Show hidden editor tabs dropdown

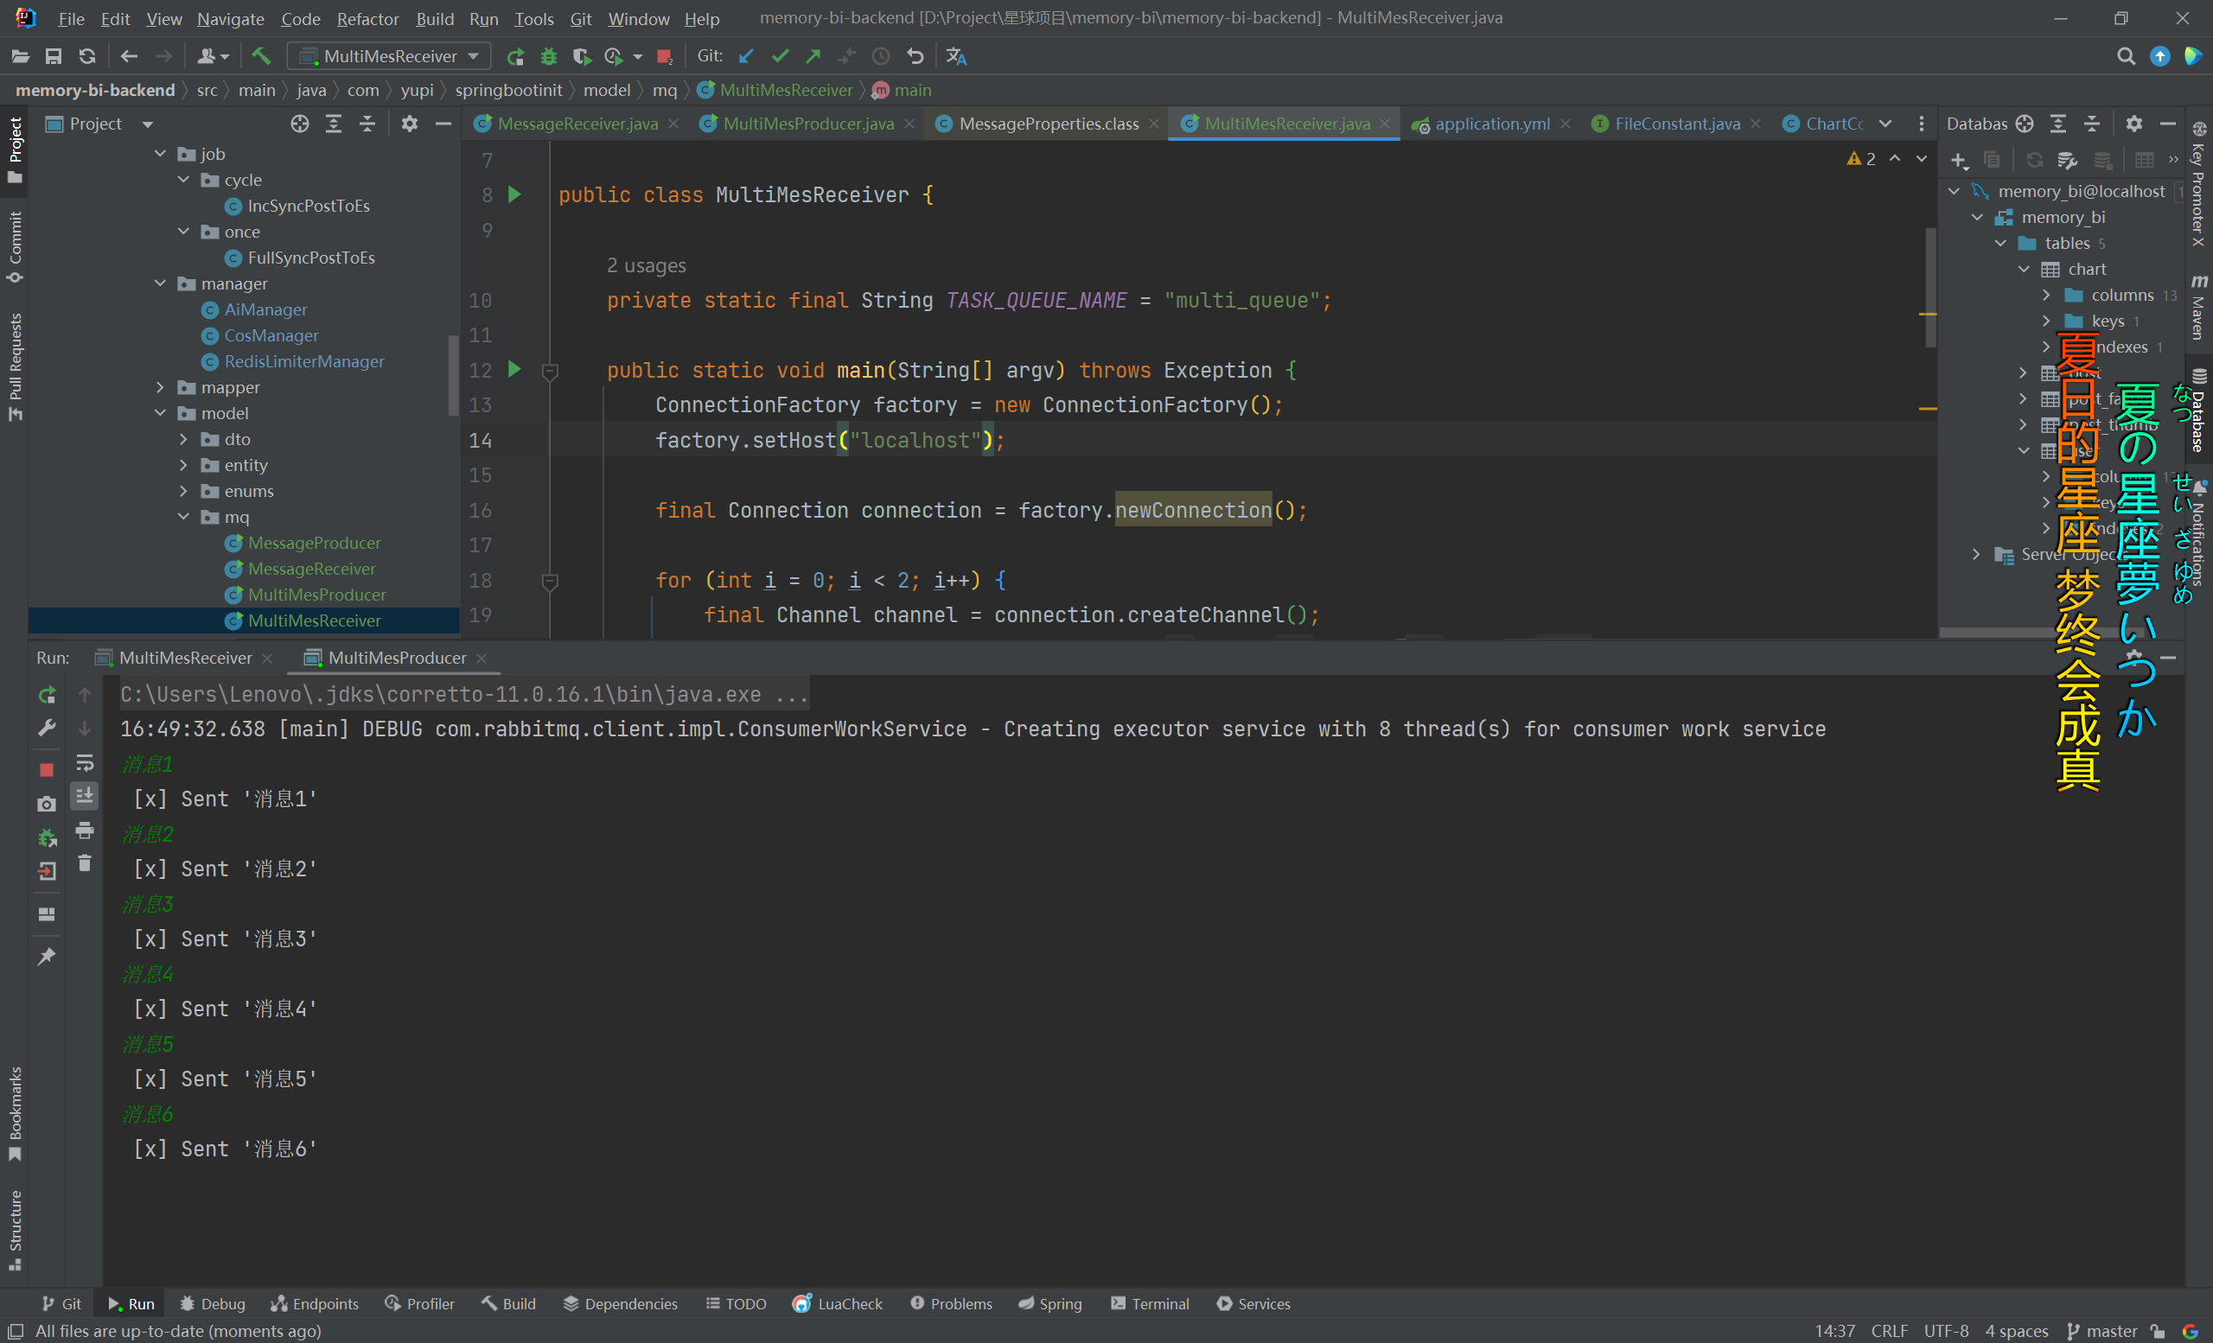point(1885,124)
